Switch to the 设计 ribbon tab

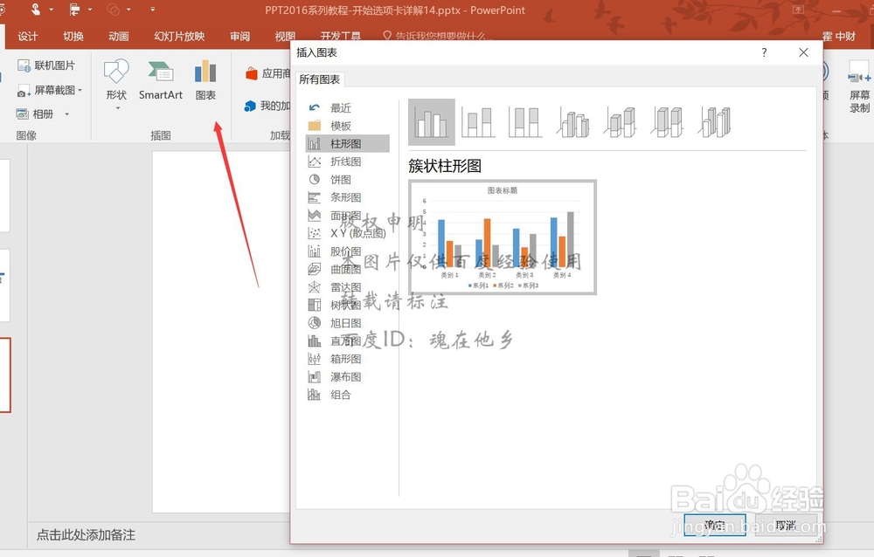point(27,36)
